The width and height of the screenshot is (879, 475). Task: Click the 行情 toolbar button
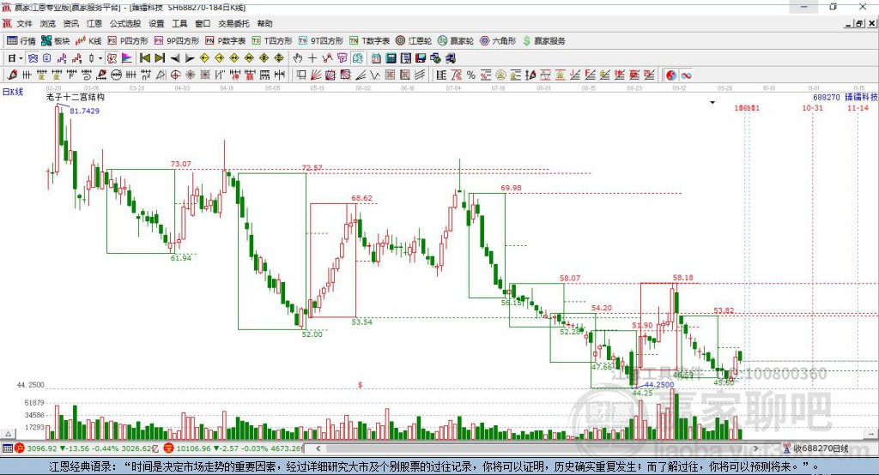21,41
